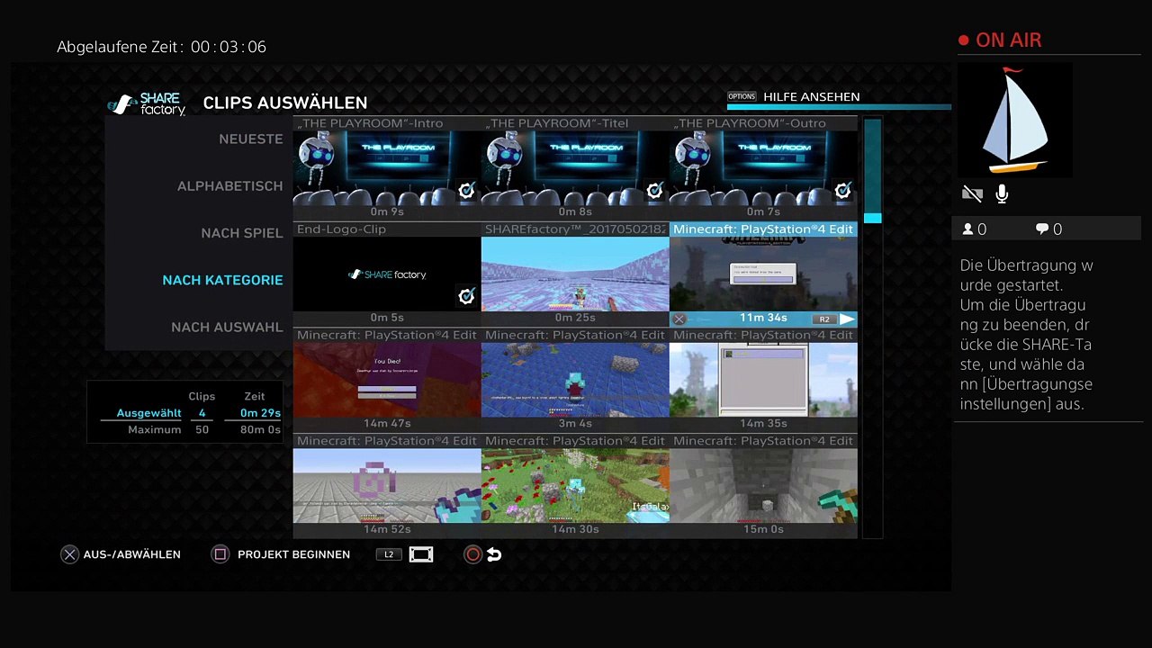This screenshot has width=1152, height=648.
Task: Select the Minecraft 3m 4s clip thumbnail
Action: click(x=575, y=380)
